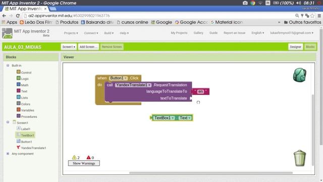This screenshot has width=323, height=182.
Task: Collapse the Built-in tree node
Action: (x=8, y=65)
